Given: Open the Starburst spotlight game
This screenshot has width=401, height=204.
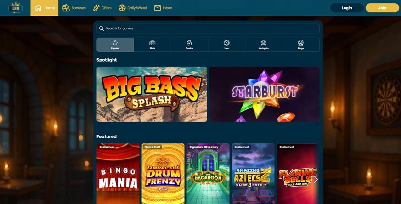Looking at the screenshot, I should [264, 94].
